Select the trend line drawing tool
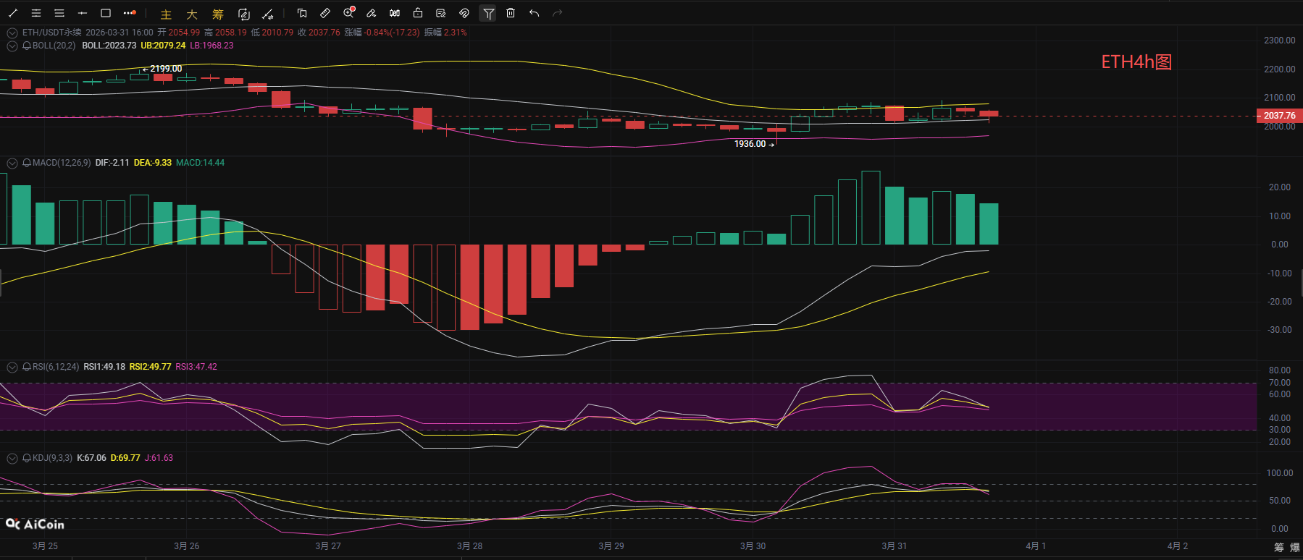The width and height of the screenshot is (1303, 560). point(13,13)
